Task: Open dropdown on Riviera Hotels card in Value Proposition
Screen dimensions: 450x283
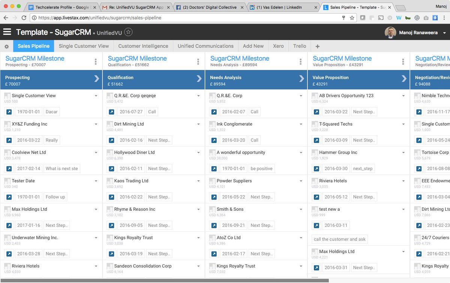Action: [403, 181]
